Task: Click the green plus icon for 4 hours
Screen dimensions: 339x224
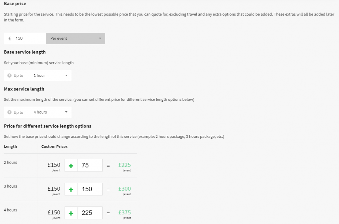Action: tap(71, 213)
